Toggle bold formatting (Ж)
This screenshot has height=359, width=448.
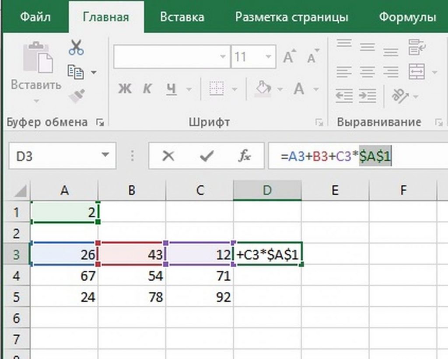(x=125, y=89)
